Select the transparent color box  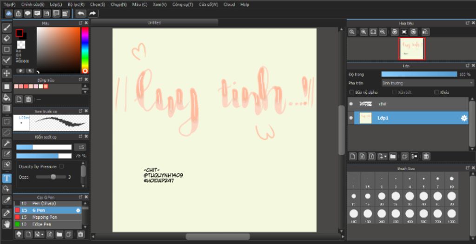[21, 45]
